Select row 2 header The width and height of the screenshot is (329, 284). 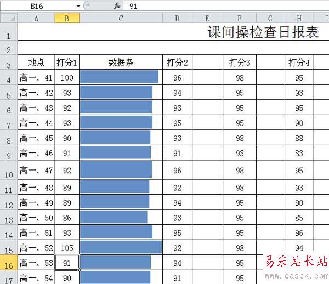9,48
